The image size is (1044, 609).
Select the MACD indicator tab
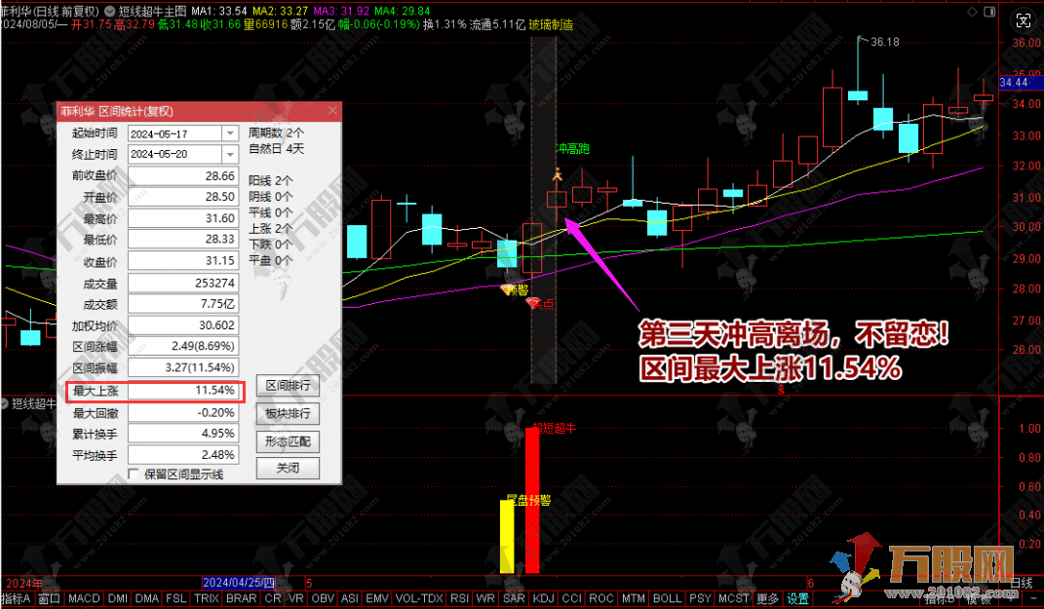(x=84, y=598)
